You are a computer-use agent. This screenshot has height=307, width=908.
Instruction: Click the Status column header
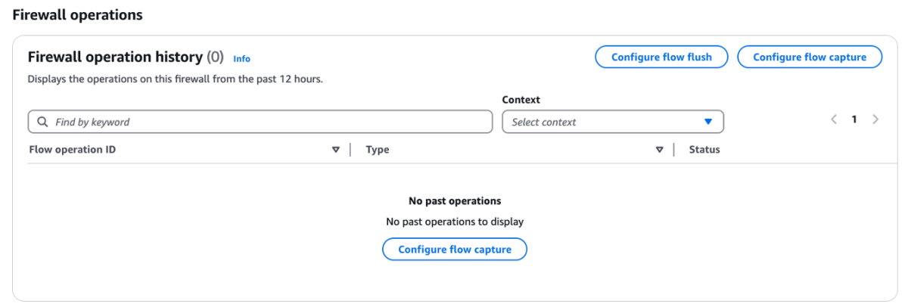pyautogui.click(x=704, y=150)
